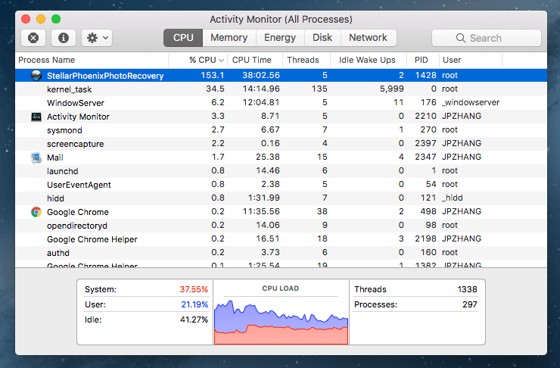This screenshot has width=560, height=368.
Task: Sort by Threads column header
Action: click(303, 60)
